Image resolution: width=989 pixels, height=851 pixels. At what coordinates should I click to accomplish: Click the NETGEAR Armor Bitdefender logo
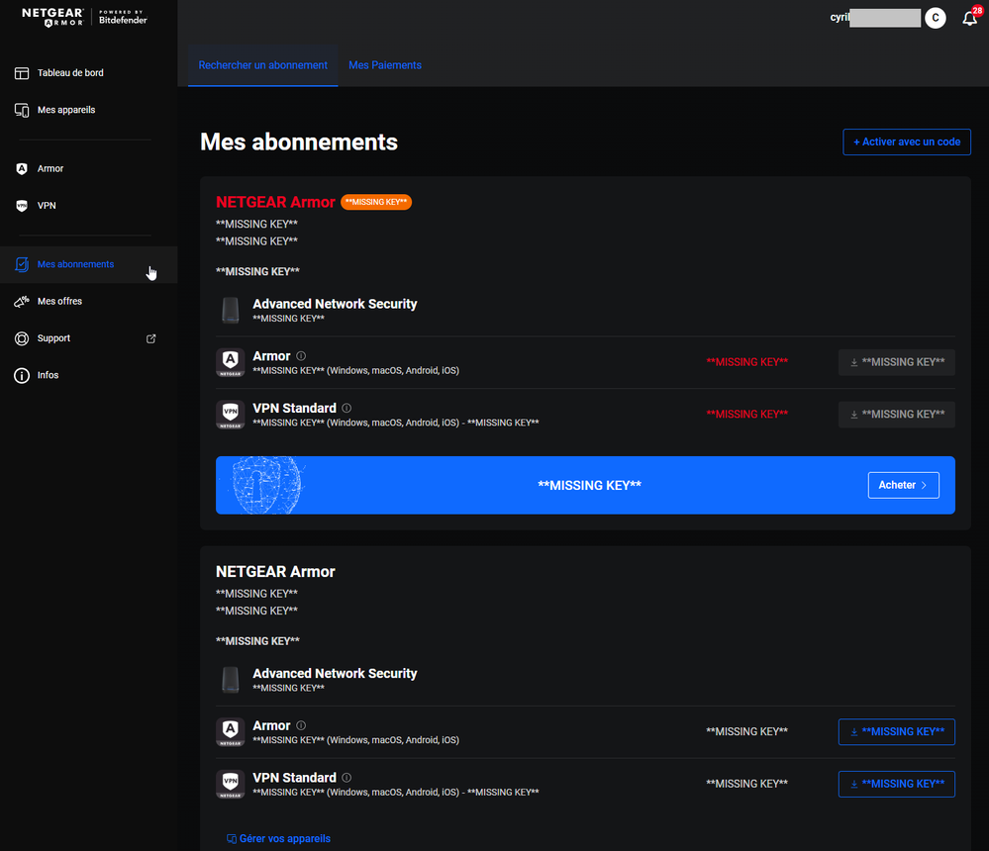coord(84,17)
